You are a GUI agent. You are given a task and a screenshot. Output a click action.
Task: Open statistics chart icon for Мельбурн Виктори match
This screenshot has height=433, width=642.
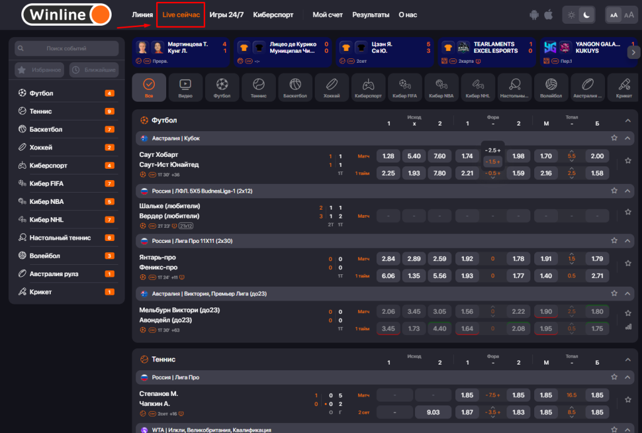tap(628, 327)
